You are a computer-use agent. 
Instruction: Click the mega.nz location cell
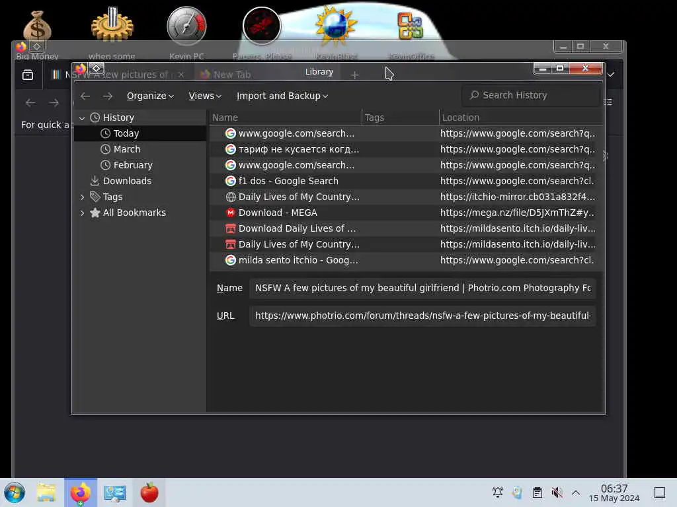tap(517, 213)
